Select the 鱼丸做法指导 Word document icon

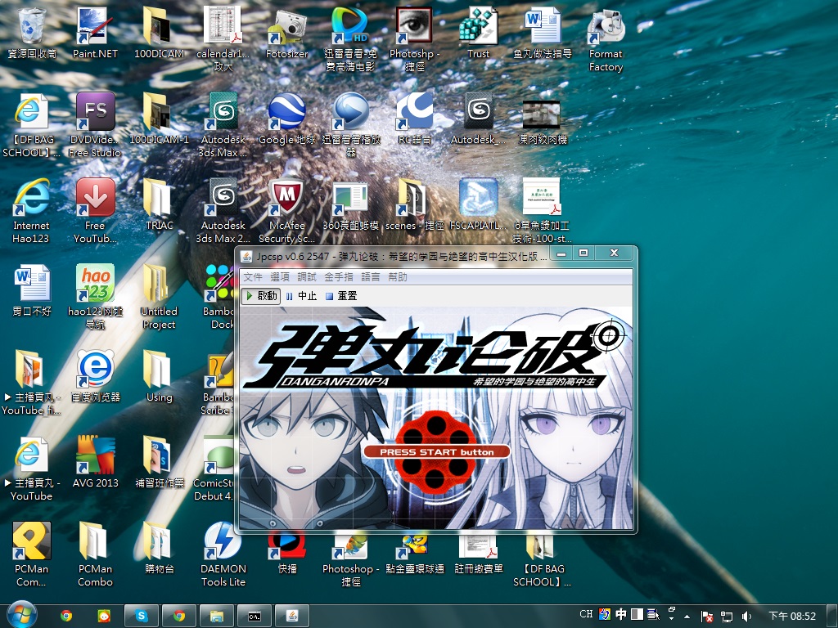tap(543, 33)
